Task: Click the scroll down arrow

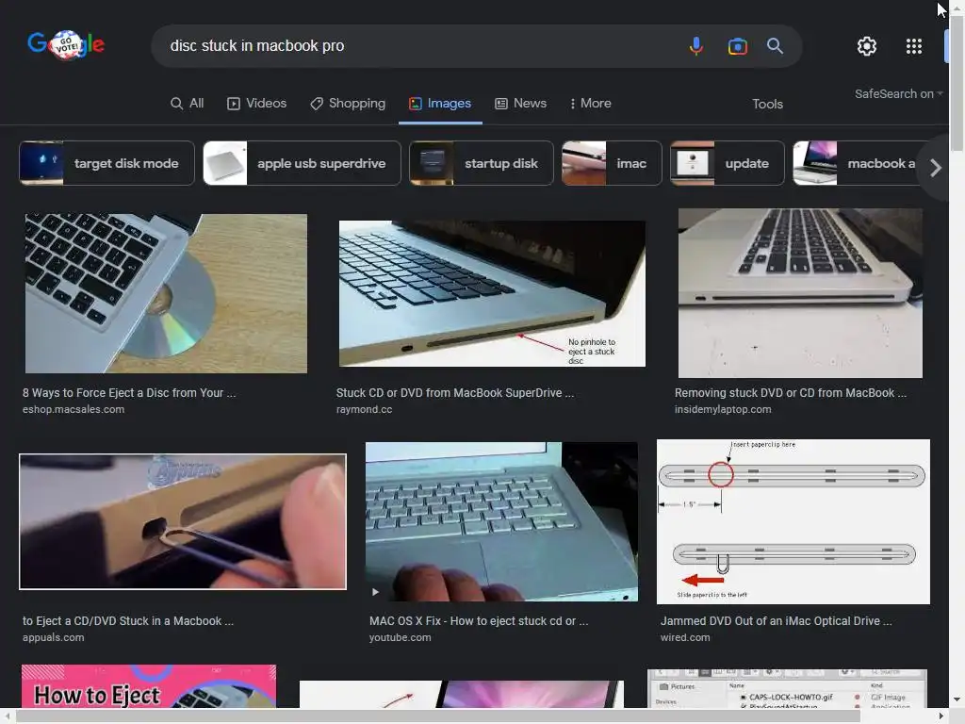Action: [957, 699]
